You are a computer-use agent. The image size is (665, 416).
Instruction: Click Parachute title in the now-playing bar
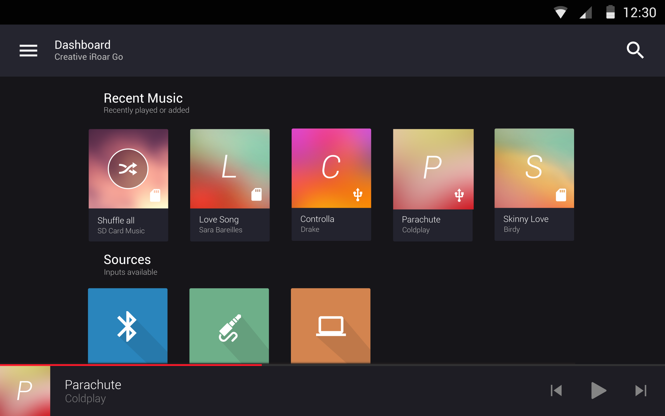coord(93,385)
